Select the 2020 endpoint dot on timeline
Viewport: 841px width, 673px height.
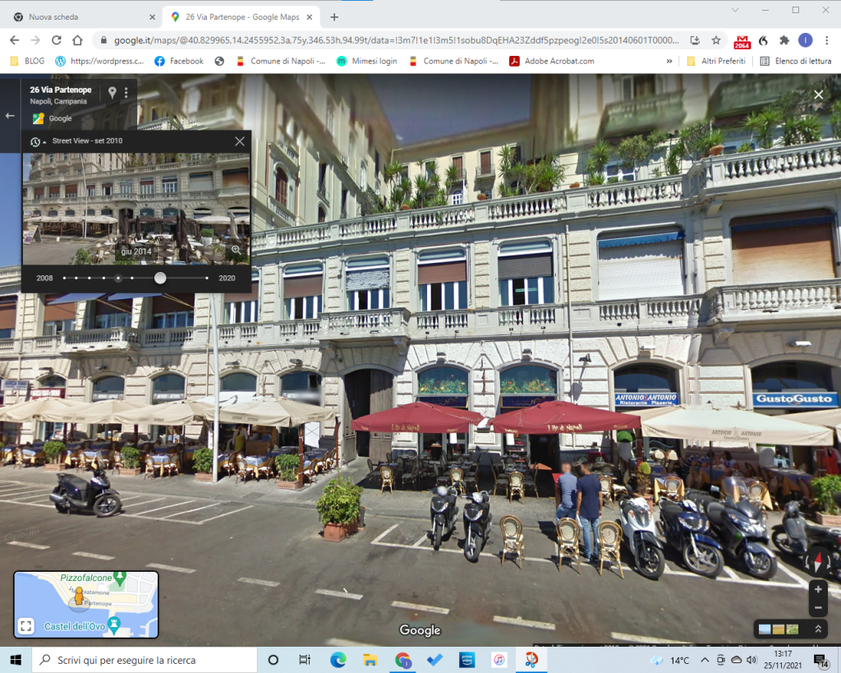(208, 278)
